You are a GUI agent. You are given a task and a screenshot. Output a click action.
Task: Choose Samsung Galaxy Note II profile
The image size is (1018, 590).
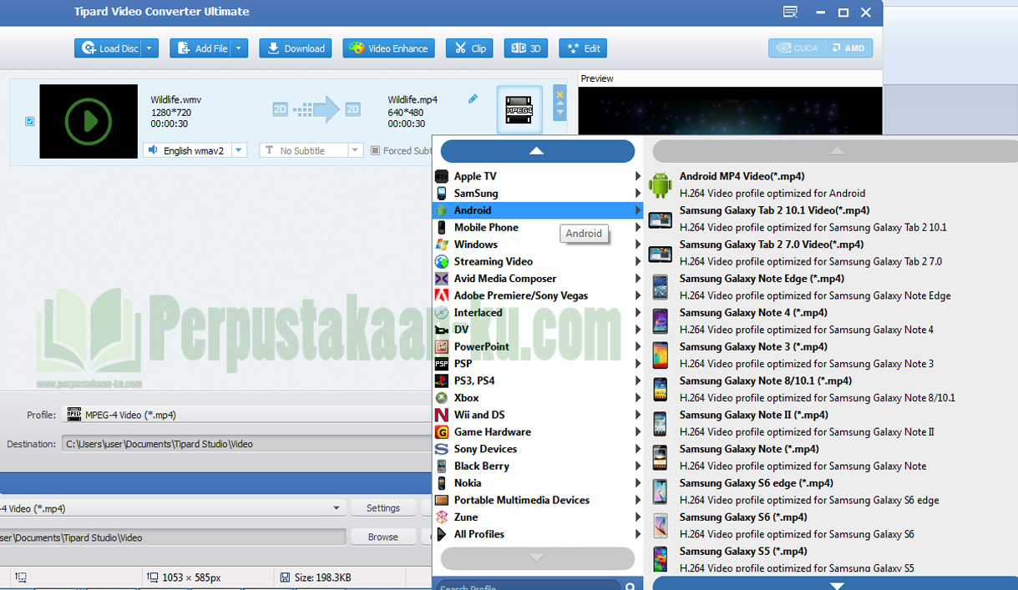(831, 423)
